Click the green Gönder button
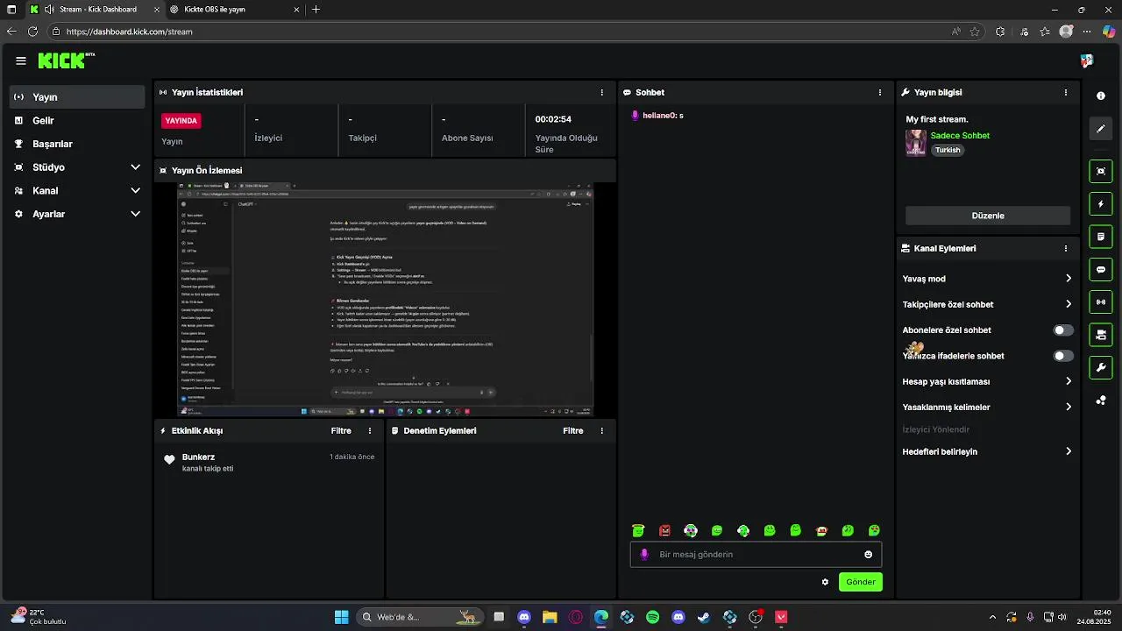This screenshot has width=1122, height=631. [860, 582]
